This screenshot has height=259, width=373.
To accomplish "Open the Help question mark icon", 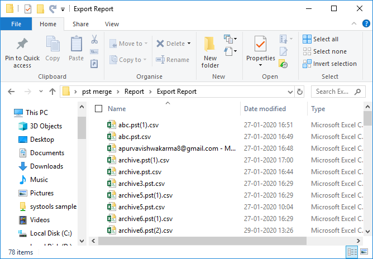I will 366,23.
